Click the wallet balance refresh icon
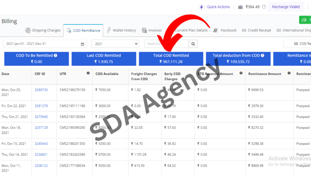 pos(264,7)
